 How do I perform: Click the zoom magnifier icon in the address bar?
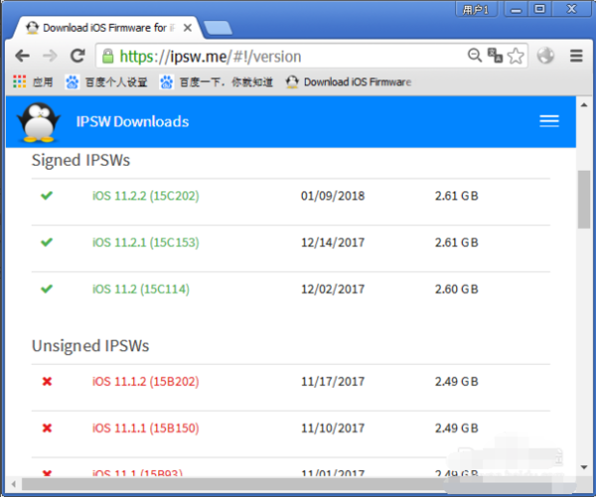(475, 56)
